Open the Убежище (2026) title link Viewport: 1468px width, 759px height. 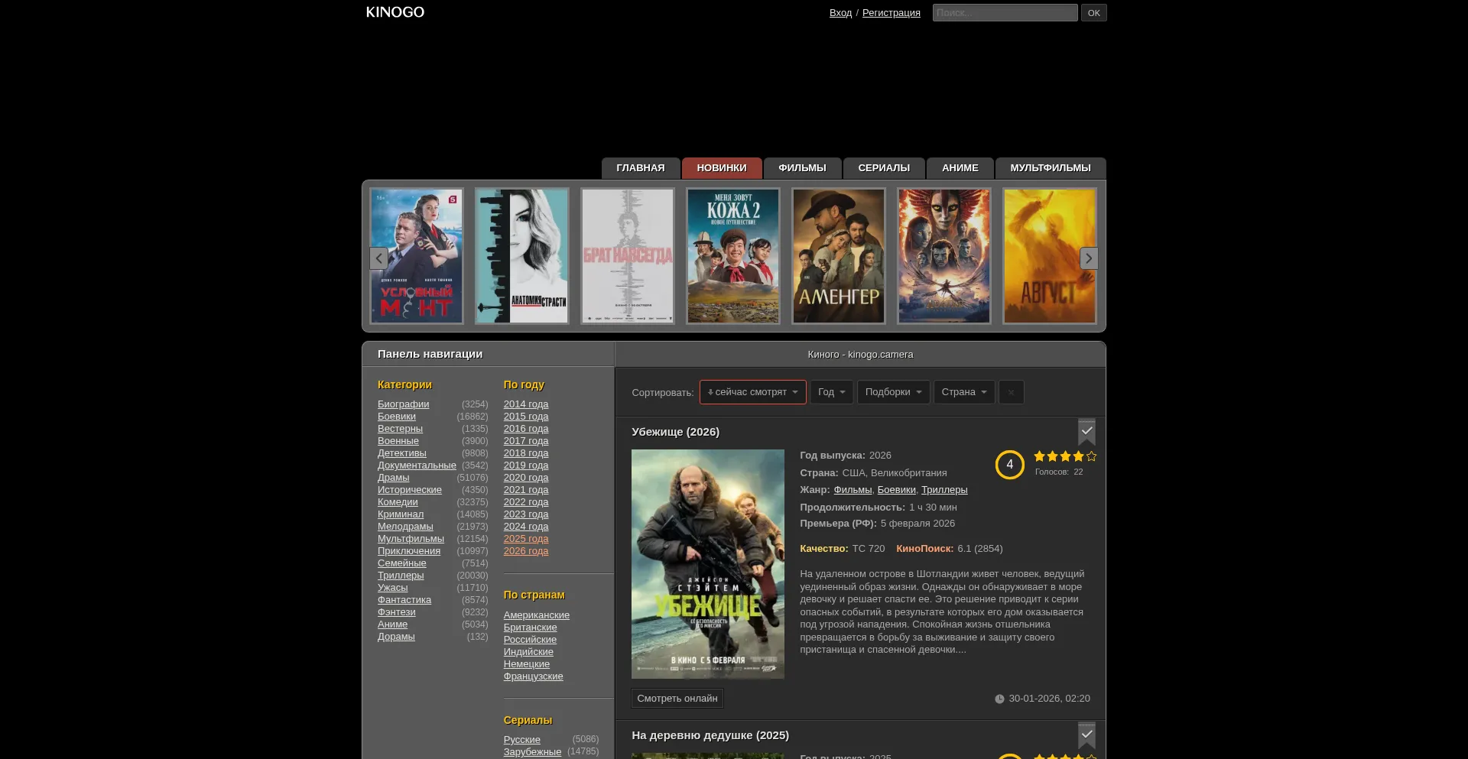coord(675,432)
